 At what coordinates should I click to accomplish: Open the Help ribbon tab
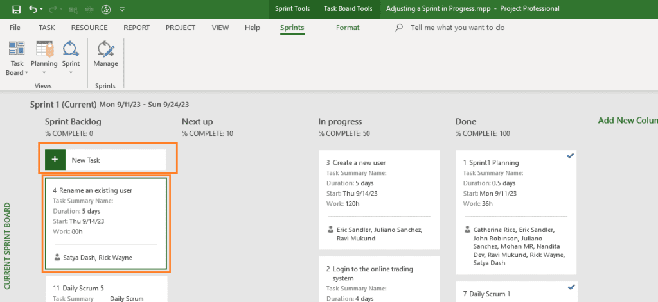pyautogui.click(x=252, y=28)
